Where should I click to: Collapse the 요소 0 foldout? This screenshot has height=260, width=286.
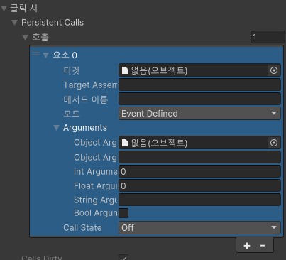point(45,55)
